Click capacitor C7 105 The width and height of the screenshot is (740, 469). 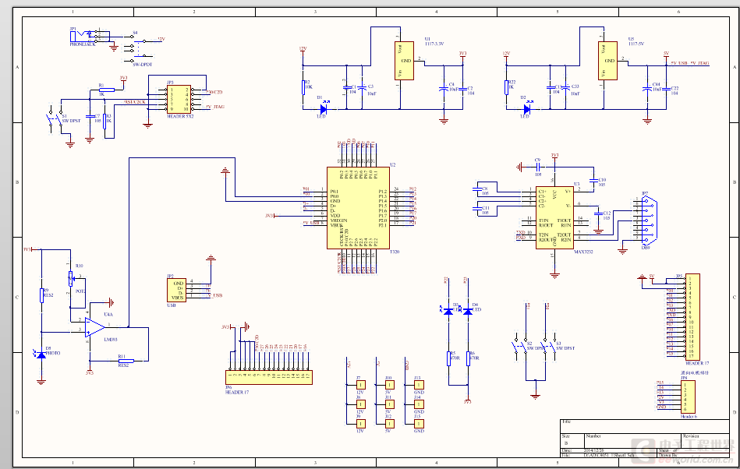(89, 116)
